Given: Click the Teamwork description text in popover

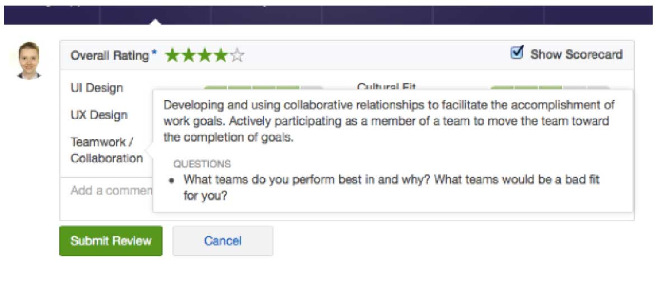Looking at the screenshot, I should [x=389, y=121].
